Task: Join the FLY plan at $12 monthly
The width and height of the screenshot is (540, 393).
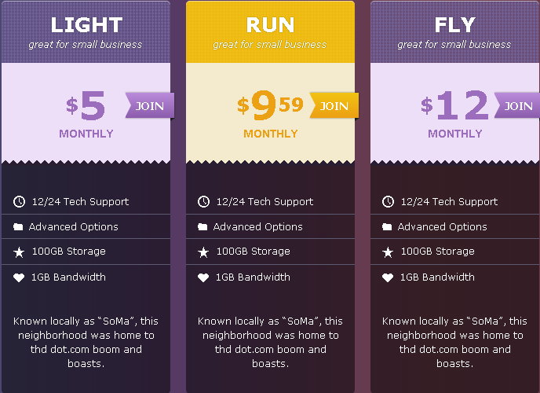Action: 517,105
